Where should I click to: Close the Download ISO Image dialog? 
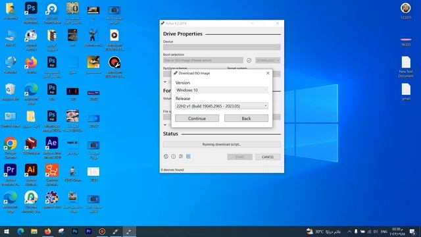coord(268,73)
